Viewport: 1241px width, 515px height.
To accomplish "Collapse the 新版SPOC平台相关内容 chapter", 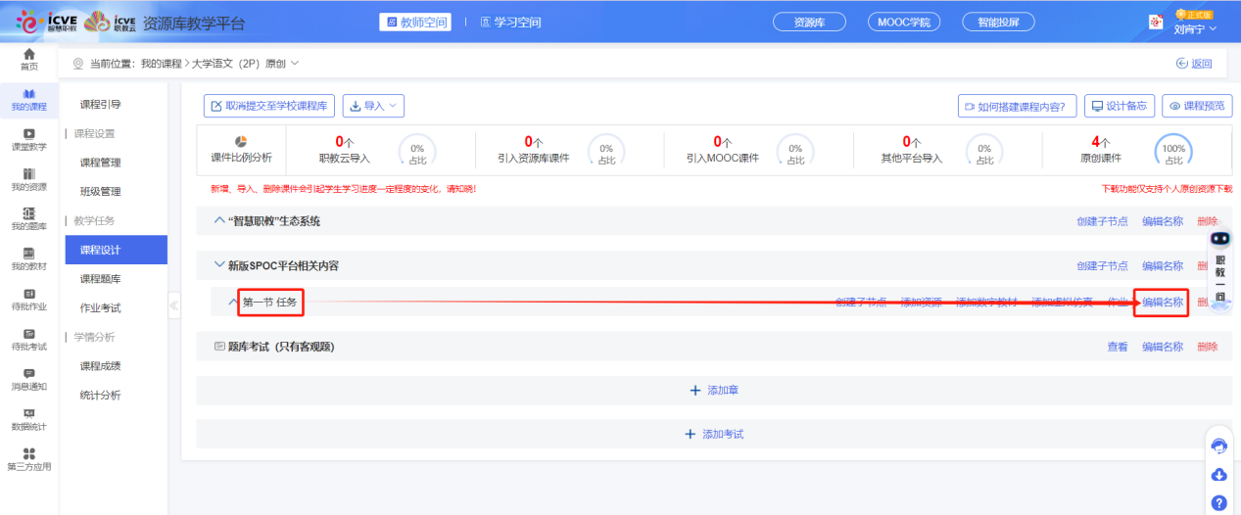I will tap(219, 265).
